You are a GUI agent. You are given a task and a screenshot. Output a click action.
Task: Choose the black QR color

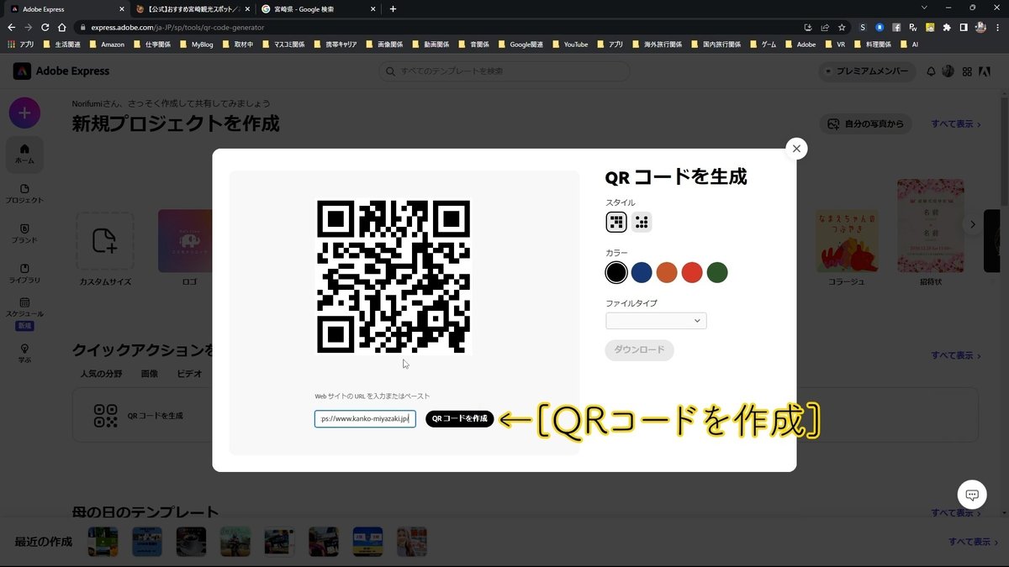point(616,272)
